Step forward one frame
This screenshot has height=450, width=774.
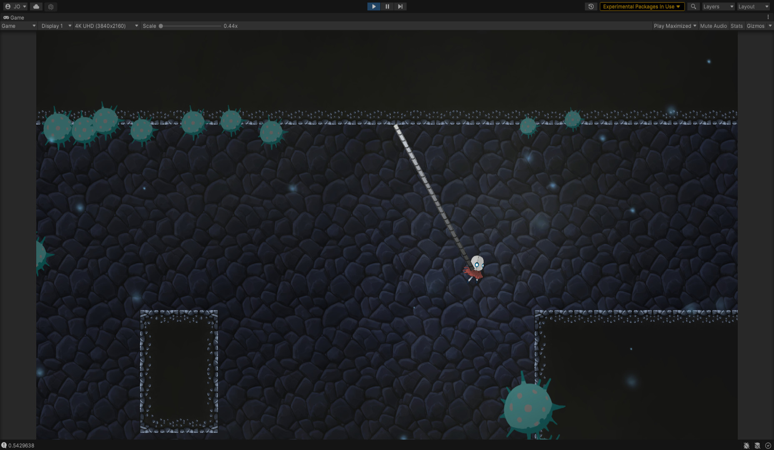tap(400, 7)
